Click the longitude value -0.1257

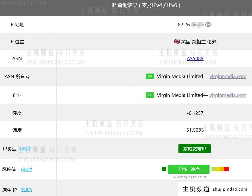coord(195,113)
